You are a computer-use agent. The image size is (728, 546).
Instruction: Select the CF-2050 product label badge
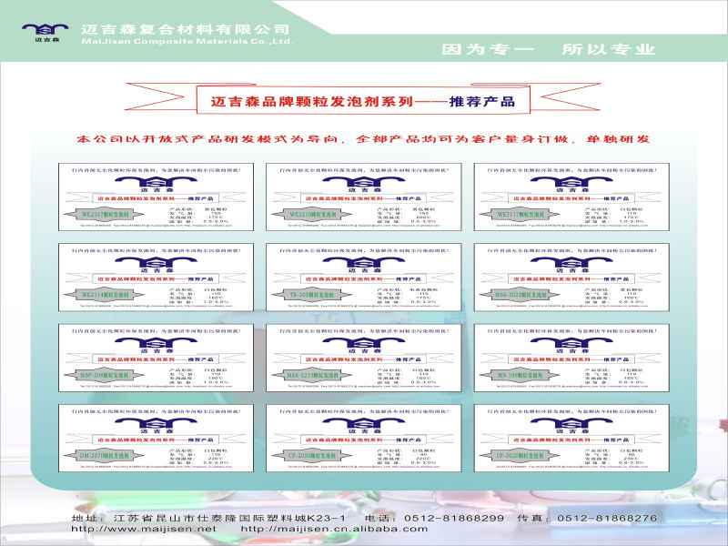tap(312, 456)
